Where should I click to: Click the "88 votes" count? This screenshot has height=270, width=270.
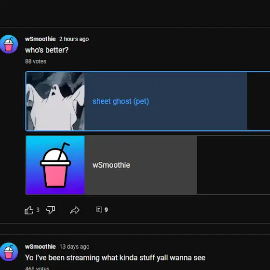pyautogui.click(x=36, y=61)
